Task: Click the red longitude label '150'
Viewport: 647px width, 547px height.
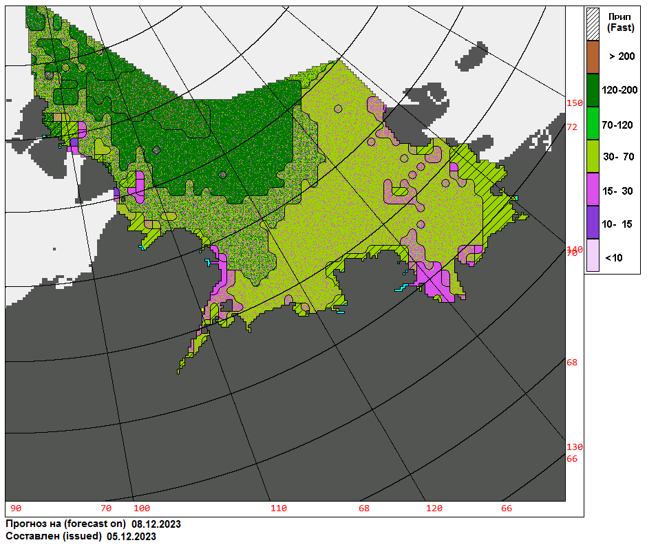Action: 574,103
